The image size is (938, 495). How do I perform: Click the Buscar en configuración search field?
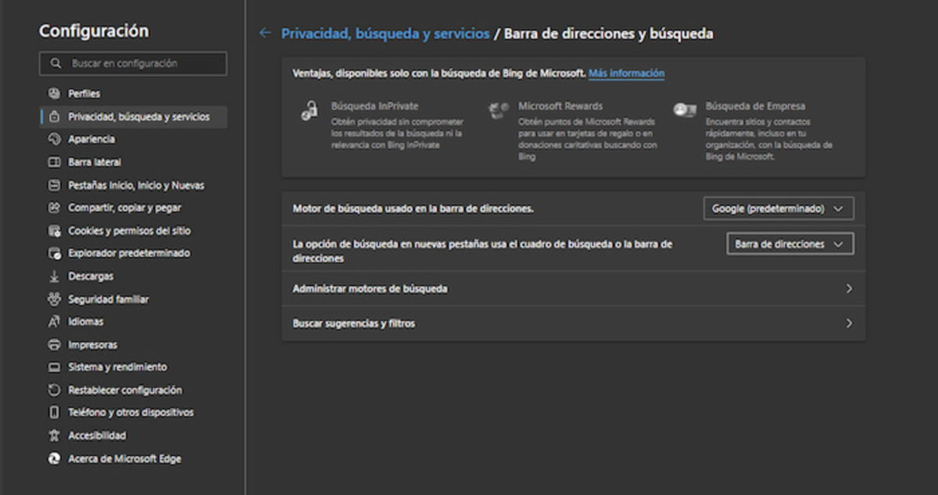[133, 63]
